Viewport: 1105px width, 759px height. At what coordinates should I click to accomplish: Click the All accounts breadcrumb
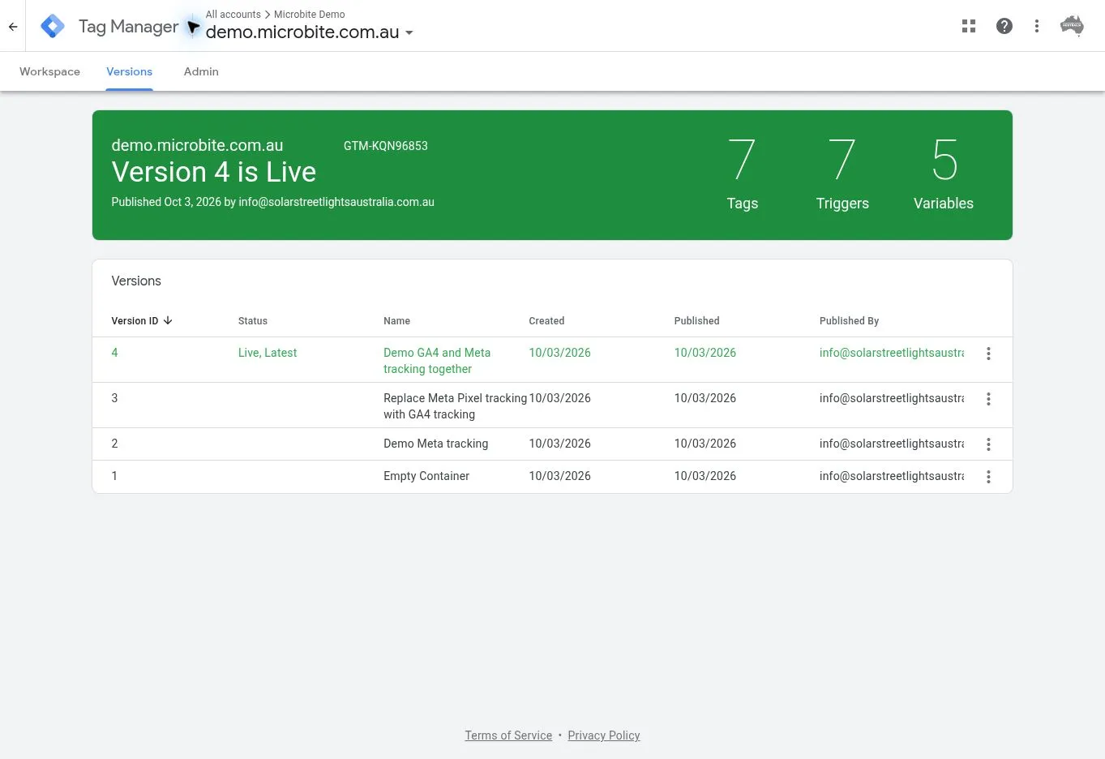(233, 14)
